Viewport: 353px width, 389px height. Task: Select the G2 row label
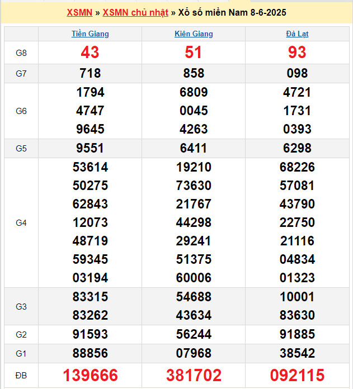(21, 335)
